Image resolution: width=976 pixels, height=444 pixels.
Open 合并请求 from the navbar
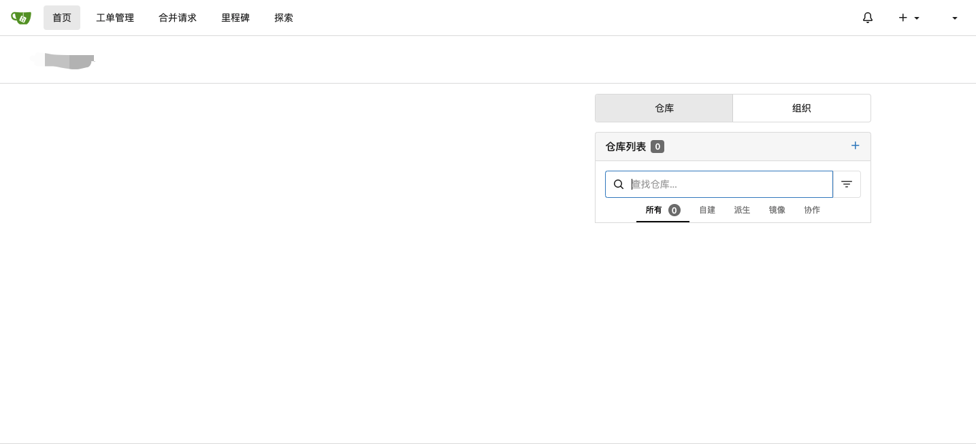(x=177, y=18)
